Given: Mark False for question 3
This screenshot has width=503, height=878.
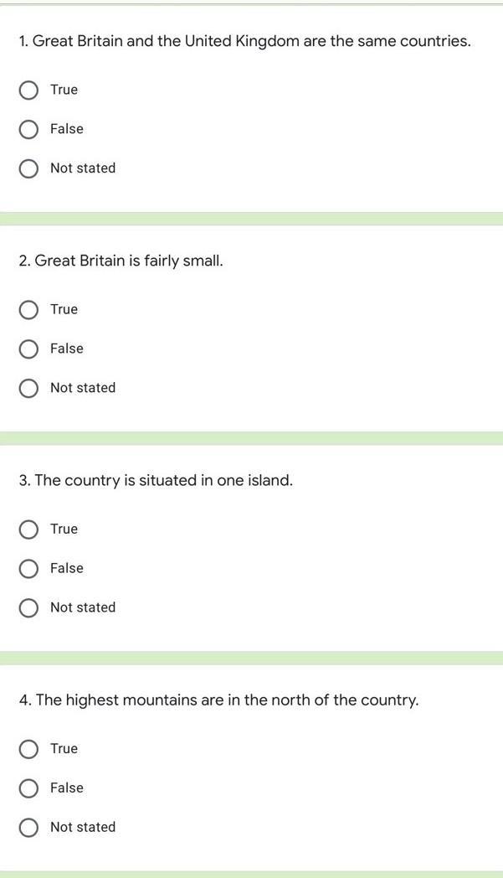Looking at the screenshot, I should pyautogui.click(x=28, y=568).
